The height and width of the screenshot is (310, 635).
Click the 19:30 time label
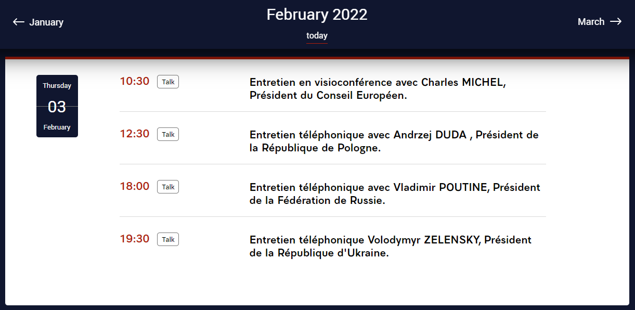point(134,239)
